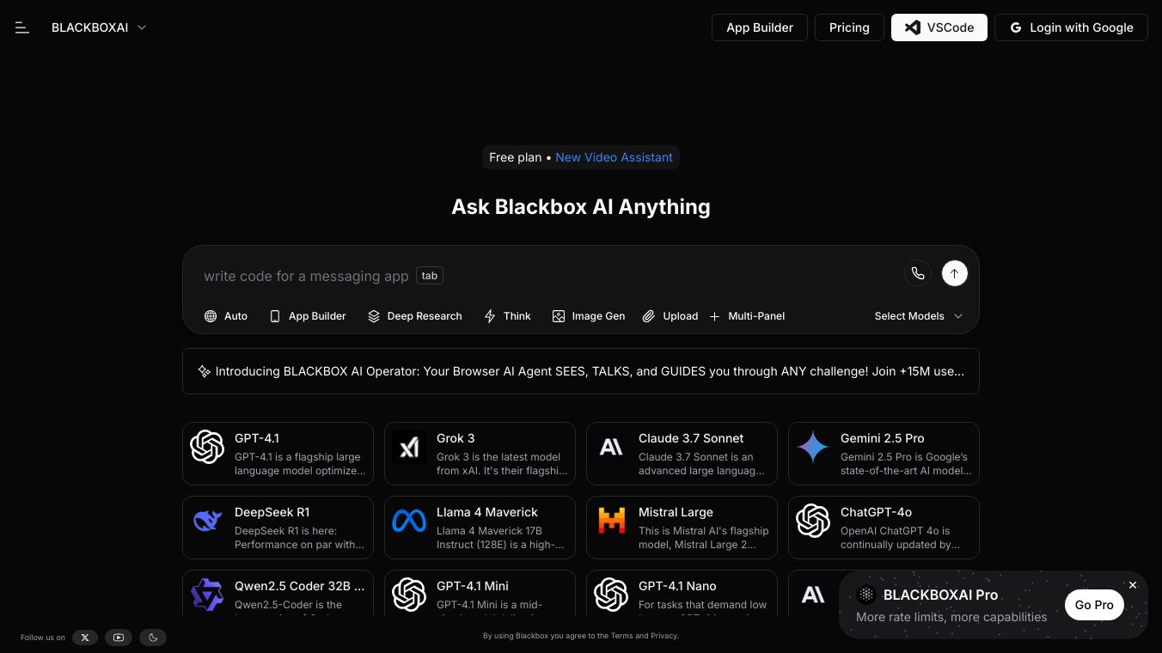Click the Go Pro button
The height and width of the screenshot is (653, 1162).
coord(1094,605)
